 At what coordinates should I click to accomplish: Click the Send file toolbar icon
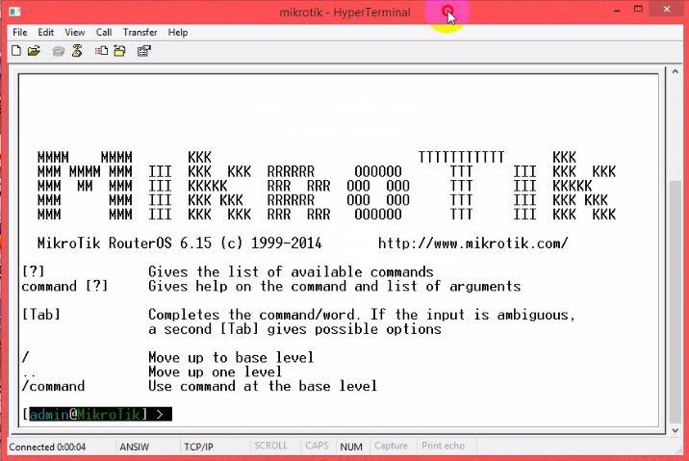pos(101,51)
